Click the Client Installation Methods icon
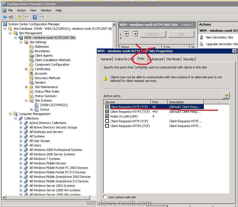Viewport: 238px width, 207px height. (31, 60)
